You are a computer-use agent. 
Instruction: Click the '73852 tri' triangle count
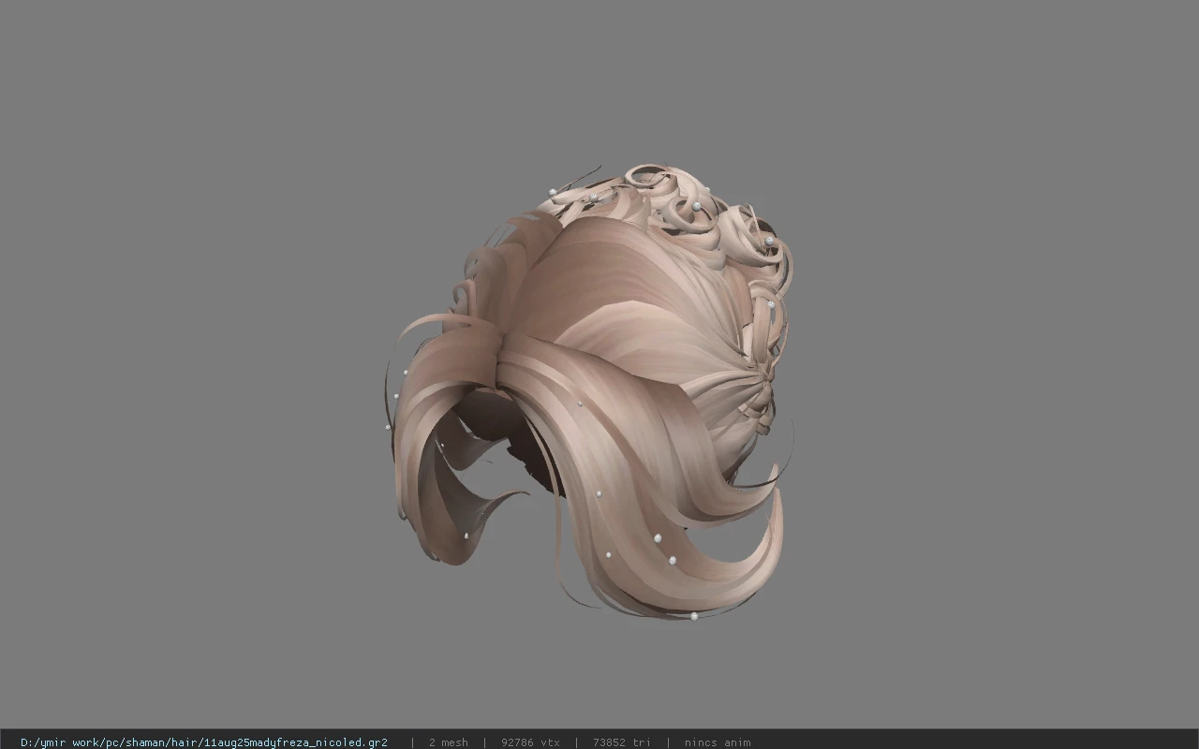coord(621,742)
